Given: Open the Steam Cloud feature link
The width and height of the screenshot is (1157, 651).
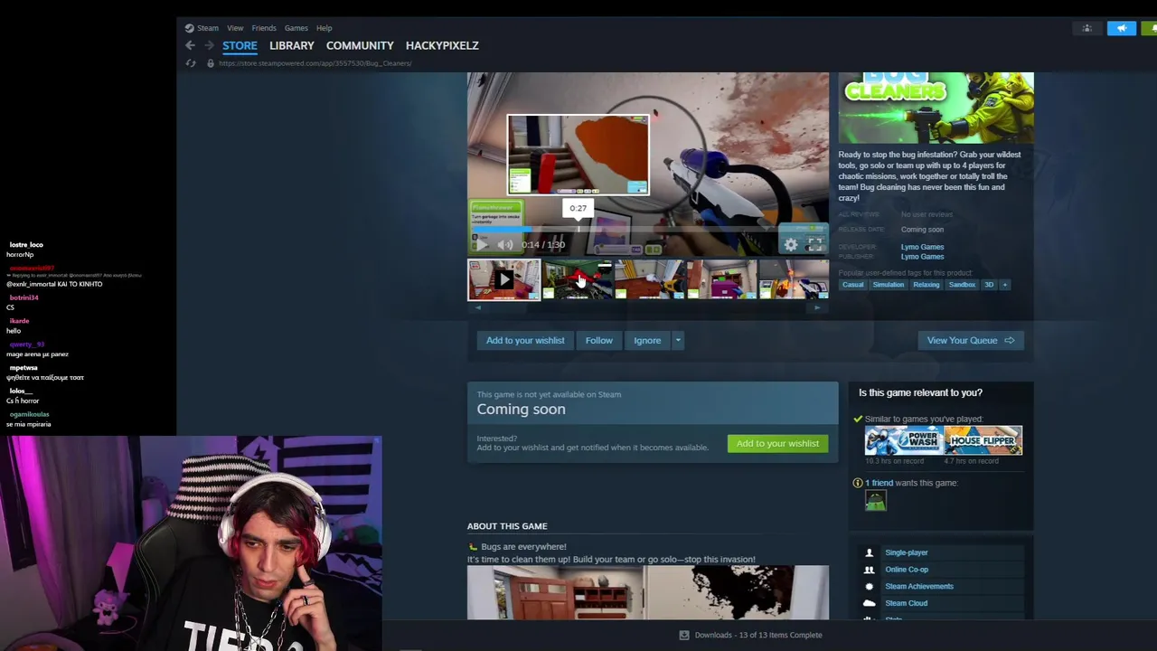Looking at the screenshot, I should (x=907, y=603).
